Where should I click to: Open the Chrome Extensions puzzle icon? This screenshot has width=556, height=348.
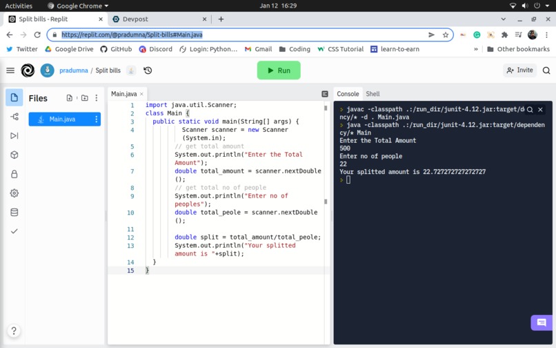[504, 35]
